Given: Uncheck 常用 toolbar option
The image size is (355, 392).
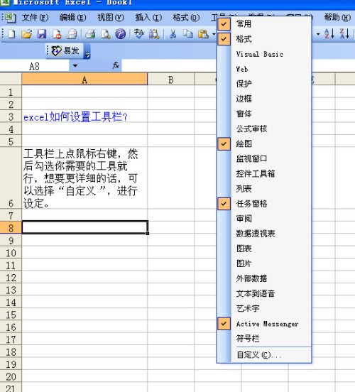Looking at the screenshot, I should tap(264, 24).
